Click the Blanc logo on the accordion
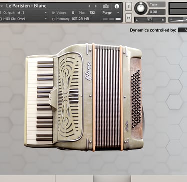 (88, 71)
